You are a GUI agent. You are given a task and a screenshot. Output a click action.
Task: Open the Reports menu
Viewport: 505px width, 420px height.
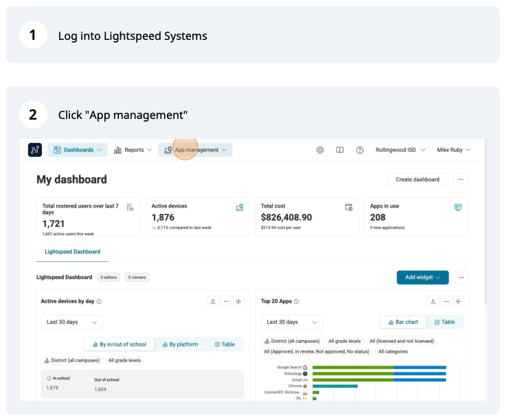(133, 150)
